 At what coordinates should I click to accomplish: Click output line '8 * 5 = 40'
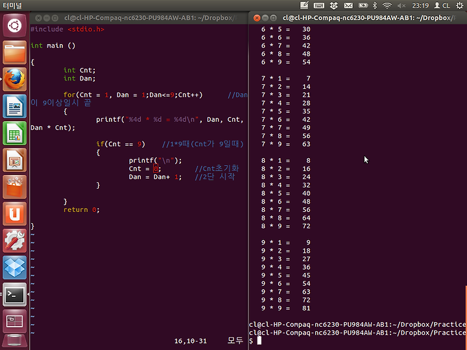[285, 193]
